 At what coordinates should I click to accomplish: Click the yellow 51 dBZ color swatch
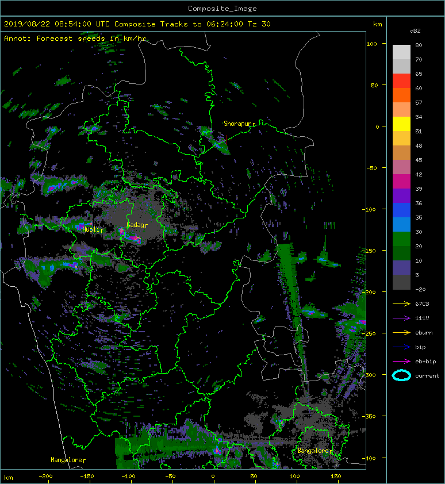401,124
